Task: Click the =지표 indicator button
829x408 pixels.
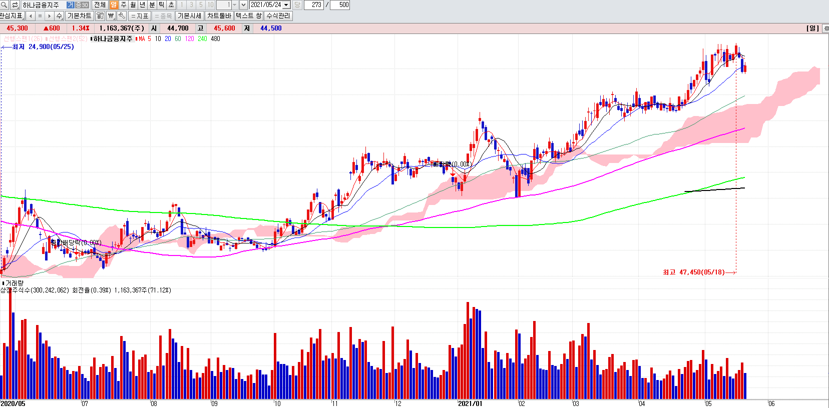Action: 140,16
